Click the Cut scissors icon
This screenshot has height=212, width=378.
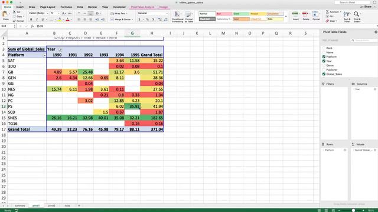pos(14,12)
